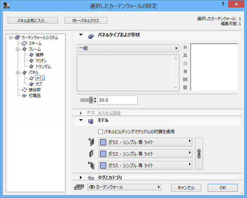The image size is (247, 198).
Task: Click second surface blue color swatch
Action: [103, 154]
